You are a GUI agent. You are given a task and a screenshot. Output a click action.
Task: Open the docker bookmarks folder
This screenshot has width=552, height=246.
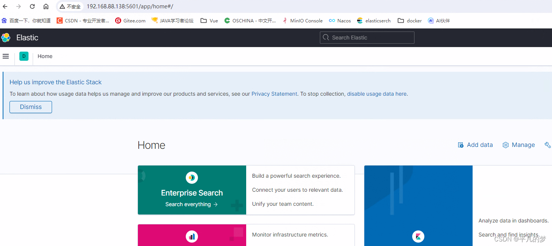pyautogui.click(x=409, y=20)
